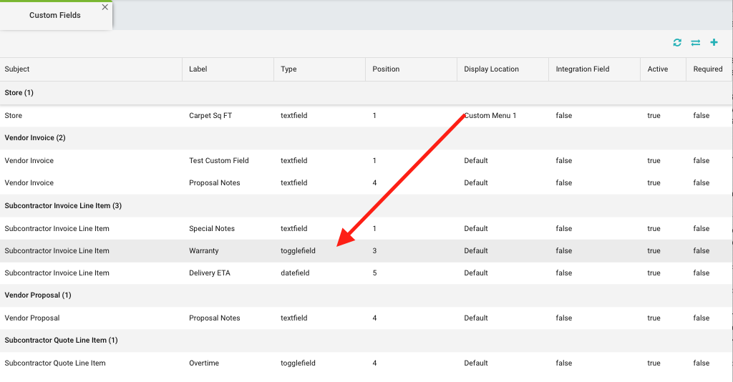Collapse the Vendor Invoice (2) group
The image size is (733, 382).
click(x=35, y=138)
